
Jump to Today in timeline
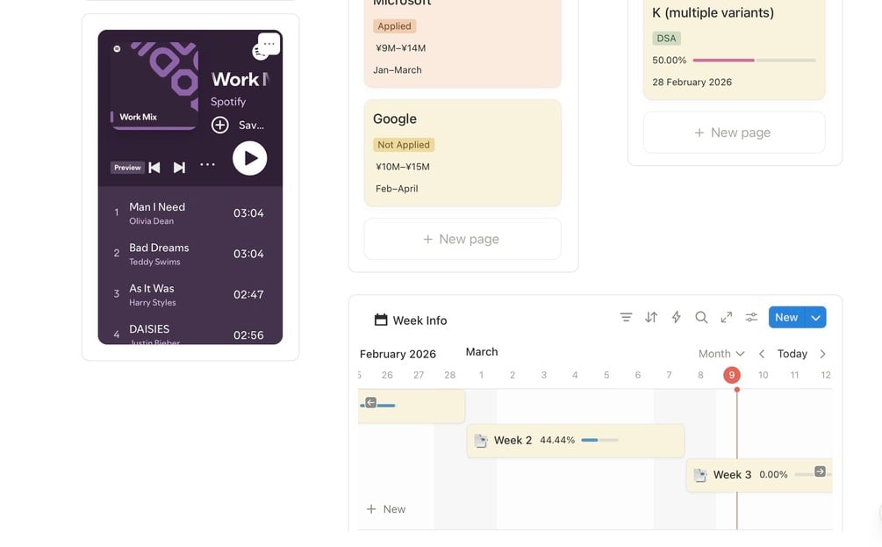coord(792,354)
